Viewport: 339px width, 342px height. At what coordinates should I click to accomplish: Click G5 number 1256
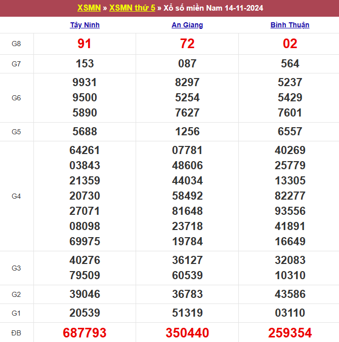187,132
